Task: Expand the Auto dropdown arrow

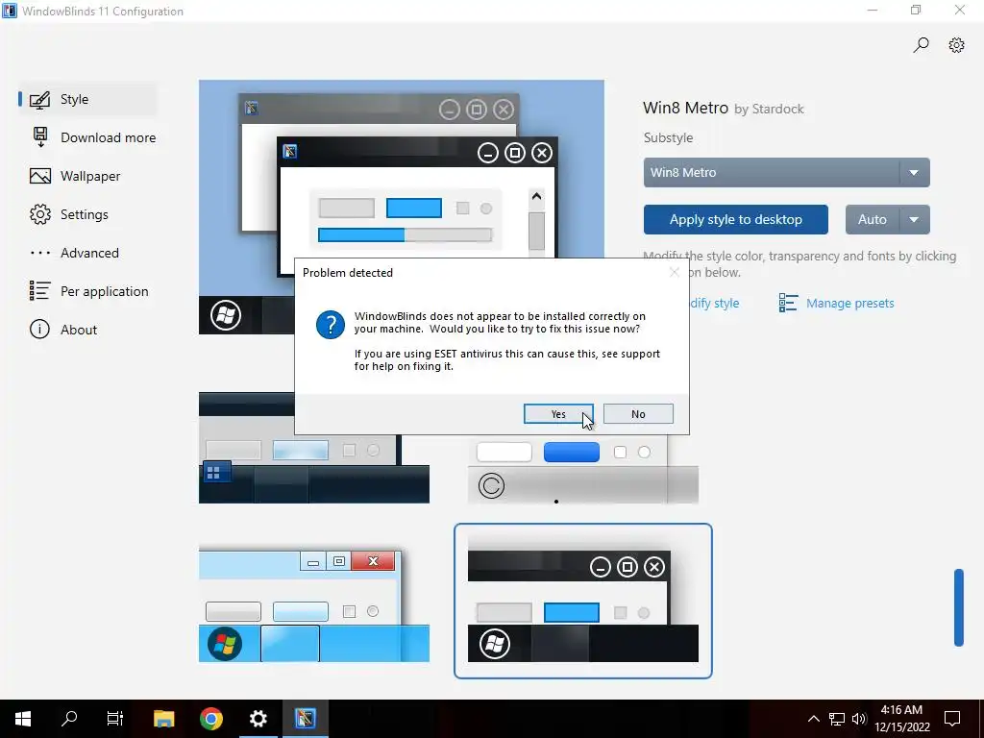Action: (x=915, y=220)
